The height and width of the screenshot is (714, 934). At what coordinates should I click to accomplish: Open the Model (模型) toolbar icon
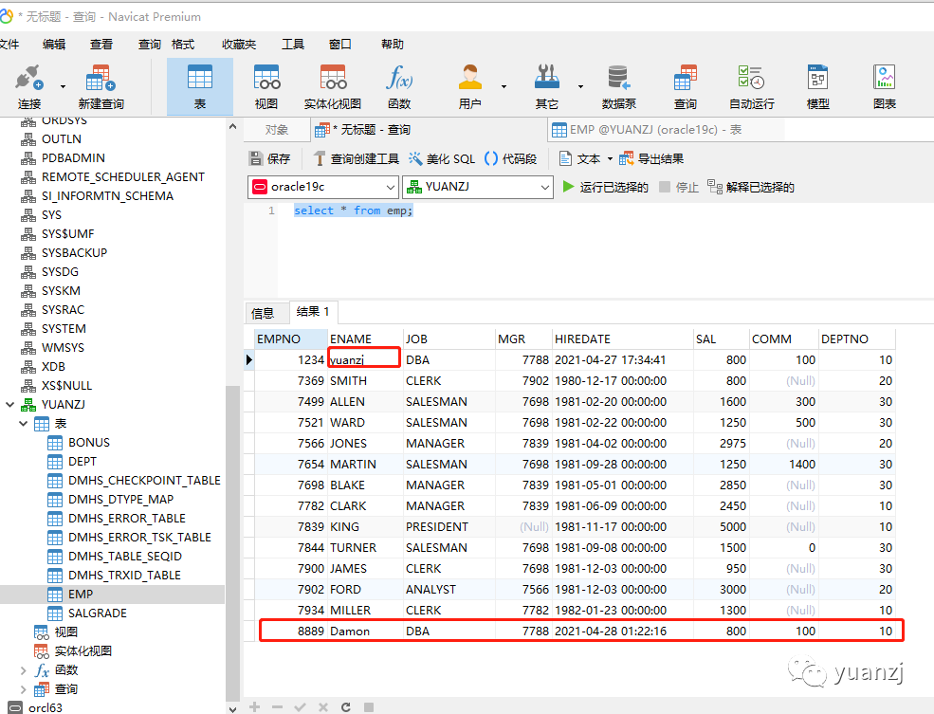point(818,87)
